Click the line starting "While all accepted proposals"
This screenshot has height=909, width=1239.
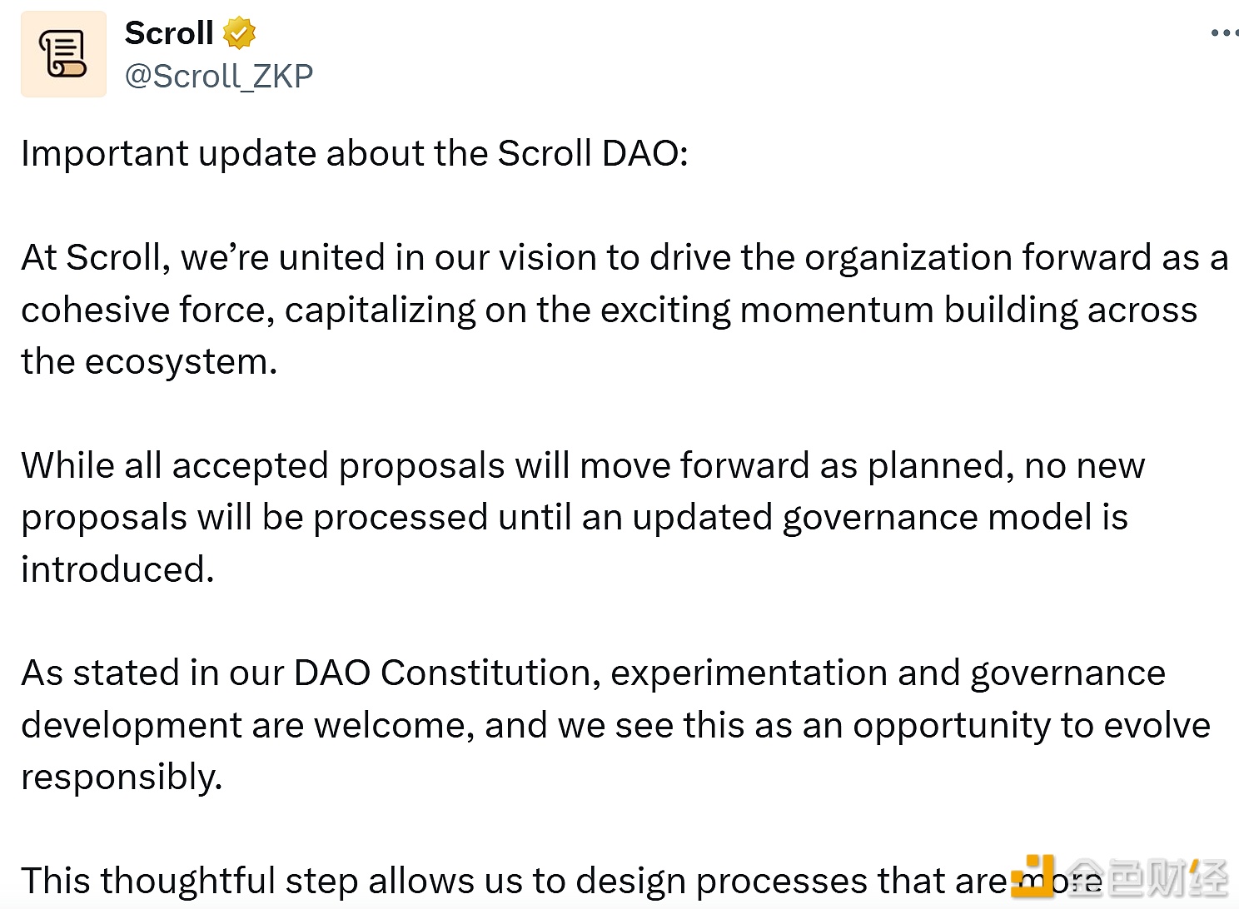(583, 466)
